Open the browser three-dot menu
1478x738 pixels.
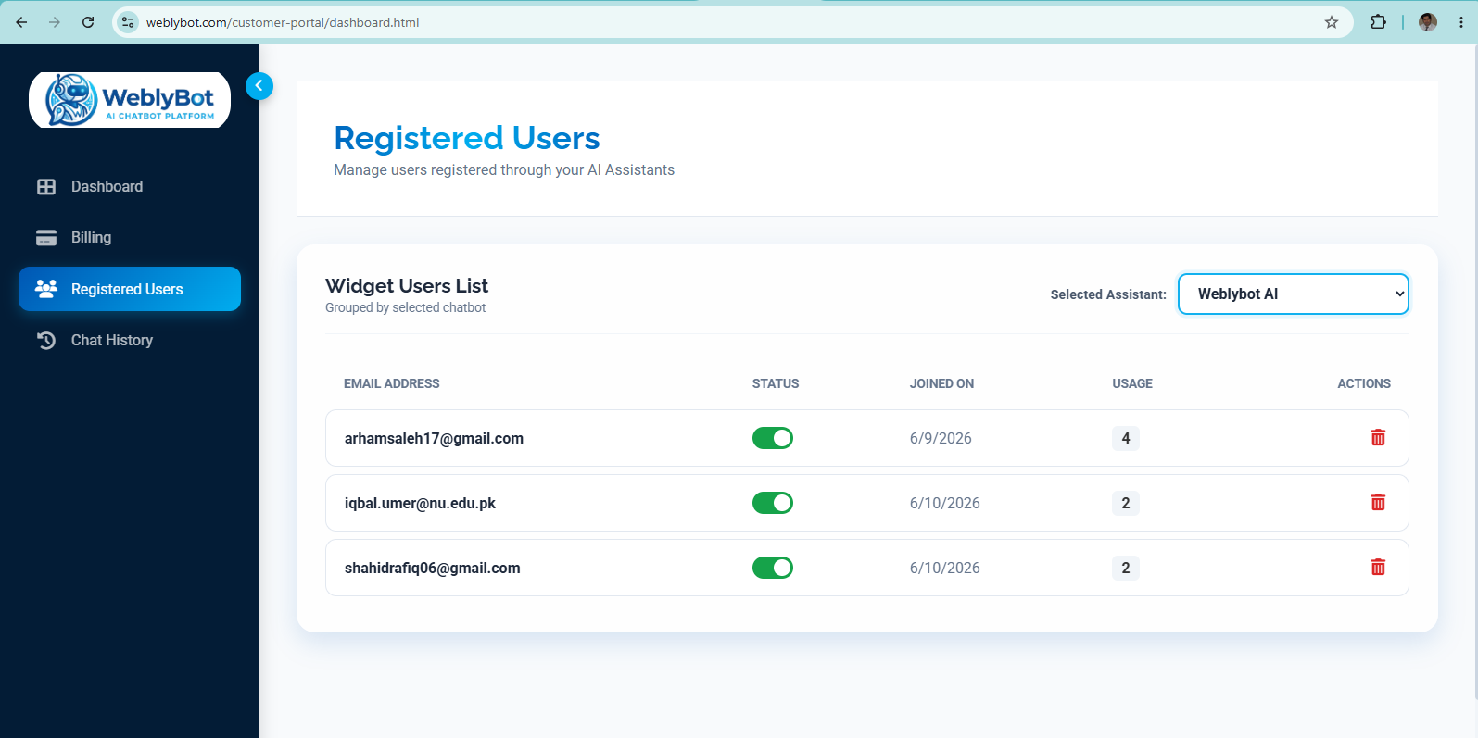pos(1460,22)
